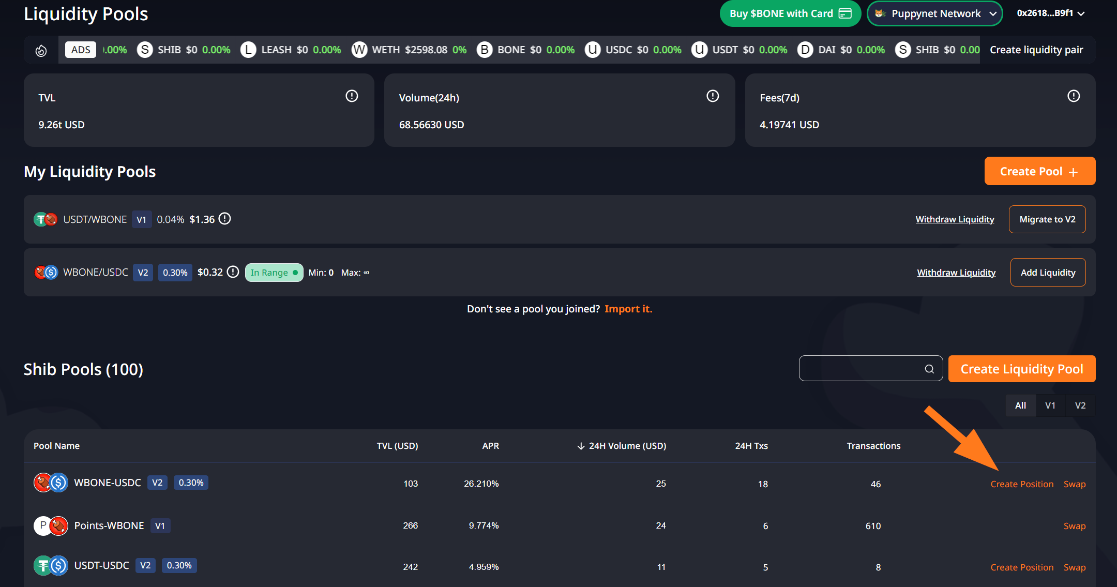Click the card icon in Buy $BONE button
This screenshot has height=587, width=1117.
pos(845,13)
